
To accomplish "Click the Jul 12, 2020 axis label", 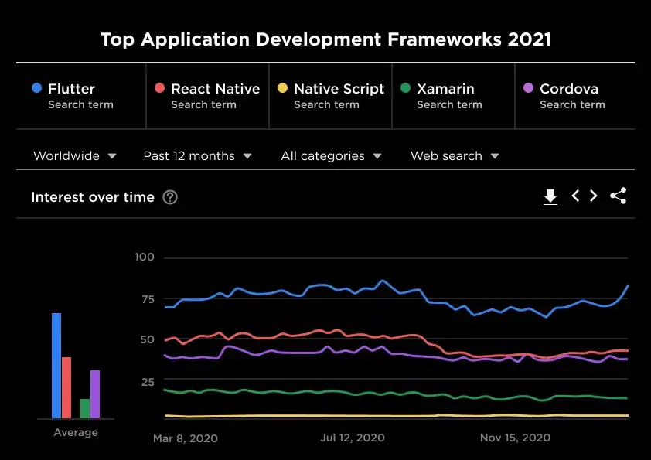I will (x=353, y=438).
